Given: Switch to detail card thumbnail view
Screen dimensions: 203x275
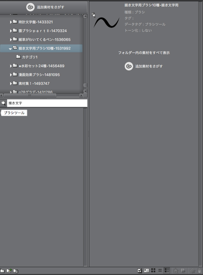Looking at the screenshot, I should [146, 271].
